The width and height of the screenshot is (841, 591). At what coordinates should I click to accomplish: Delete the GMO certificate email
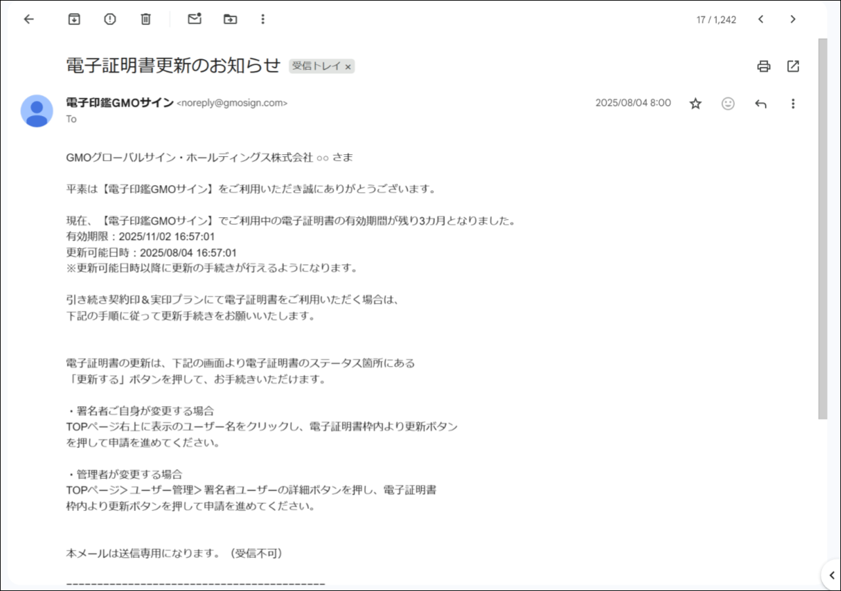(x=145, y=19)
